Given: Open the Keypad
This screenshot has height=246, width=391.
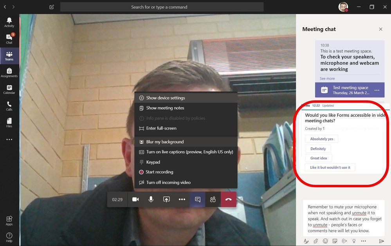Looking at the screenshot, I should (186, 162).
